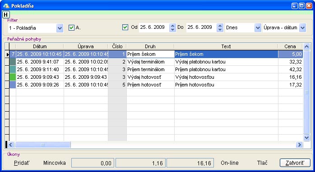Select the Výdaj terminálom row
315x172 pixels.
[x=156, y=62]
